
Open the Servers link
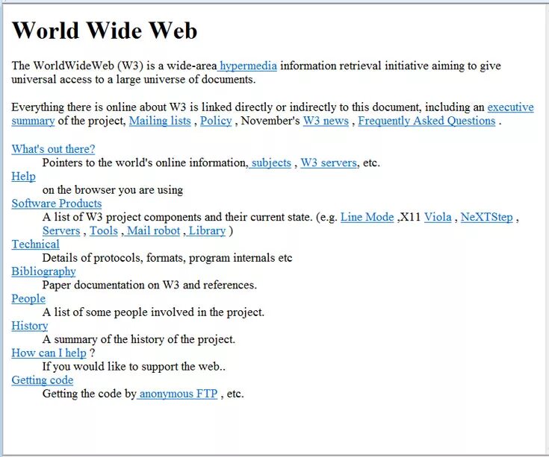point(61,231)
